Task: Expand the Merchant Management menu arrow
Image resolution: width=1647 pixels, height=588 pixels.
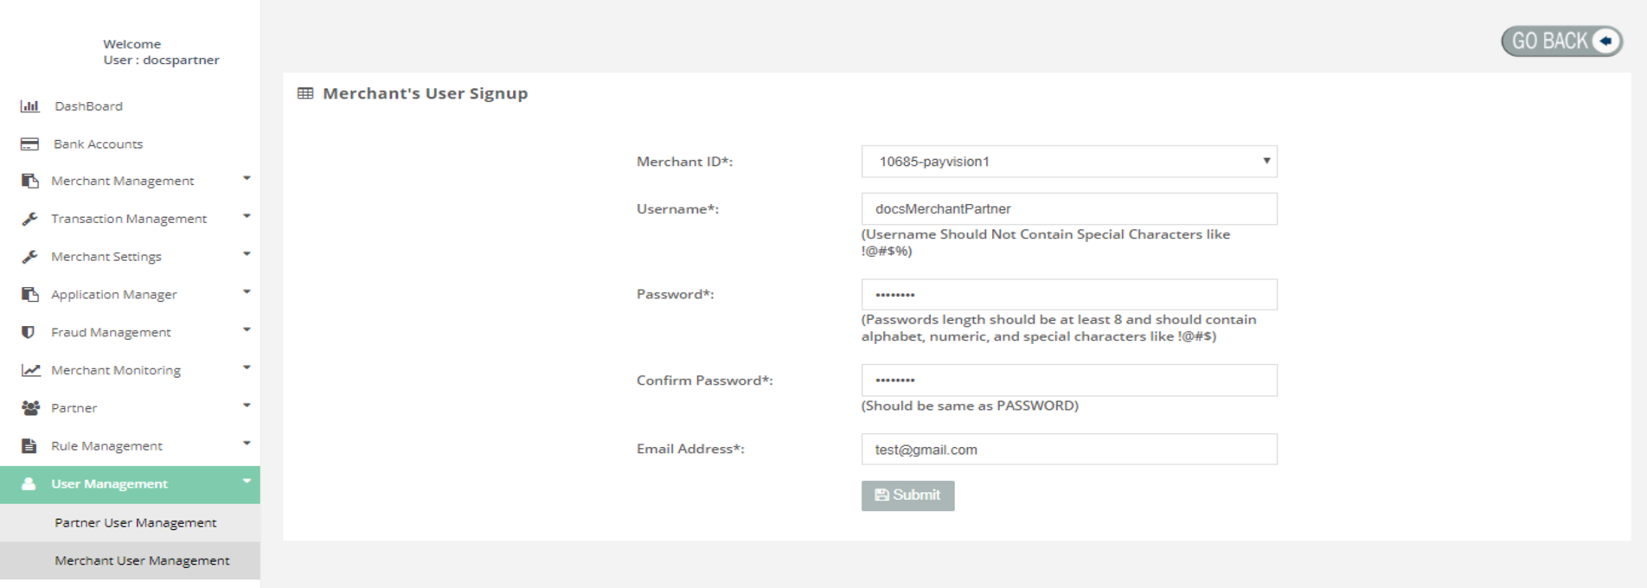Action: pyautogui.click(x=247, y=179)
